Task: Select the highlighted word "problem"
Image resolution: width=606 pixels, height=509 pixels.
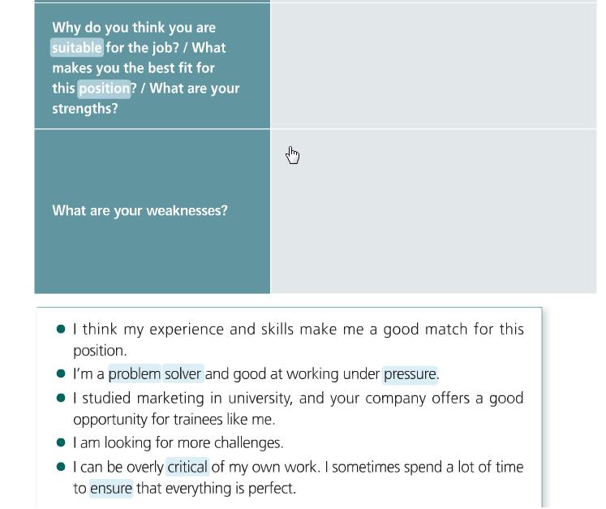Action: [135, 374]
